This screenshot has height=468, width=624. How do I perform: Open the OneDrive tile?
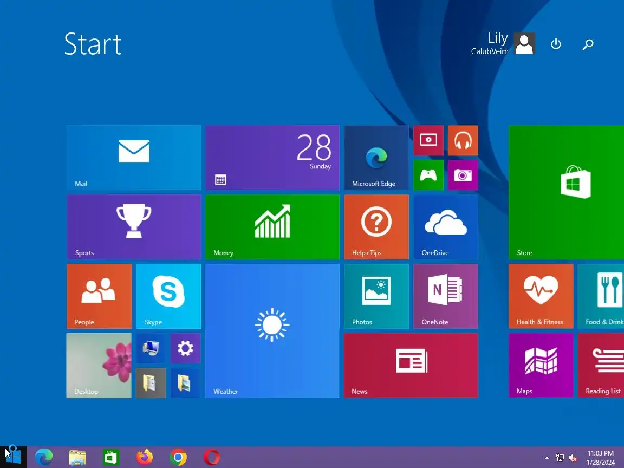click(x=446, y=227)
